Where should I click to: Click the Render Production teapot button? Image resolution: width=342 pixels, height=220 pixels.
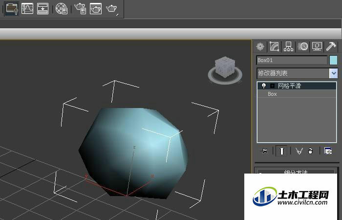pos(112,9)
